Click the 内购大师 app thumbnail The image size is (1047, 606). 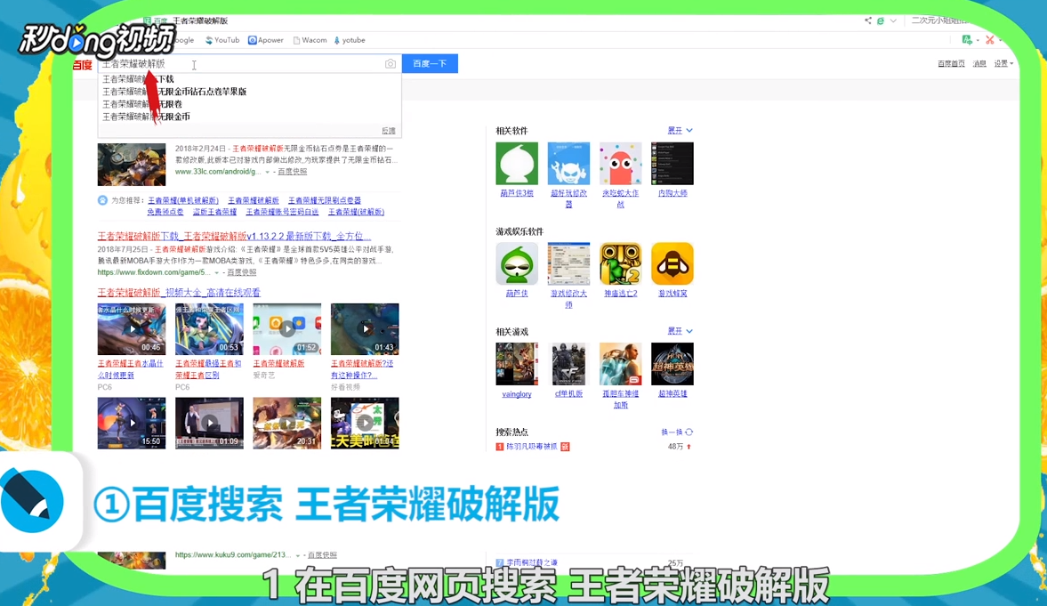pos(672,163)
